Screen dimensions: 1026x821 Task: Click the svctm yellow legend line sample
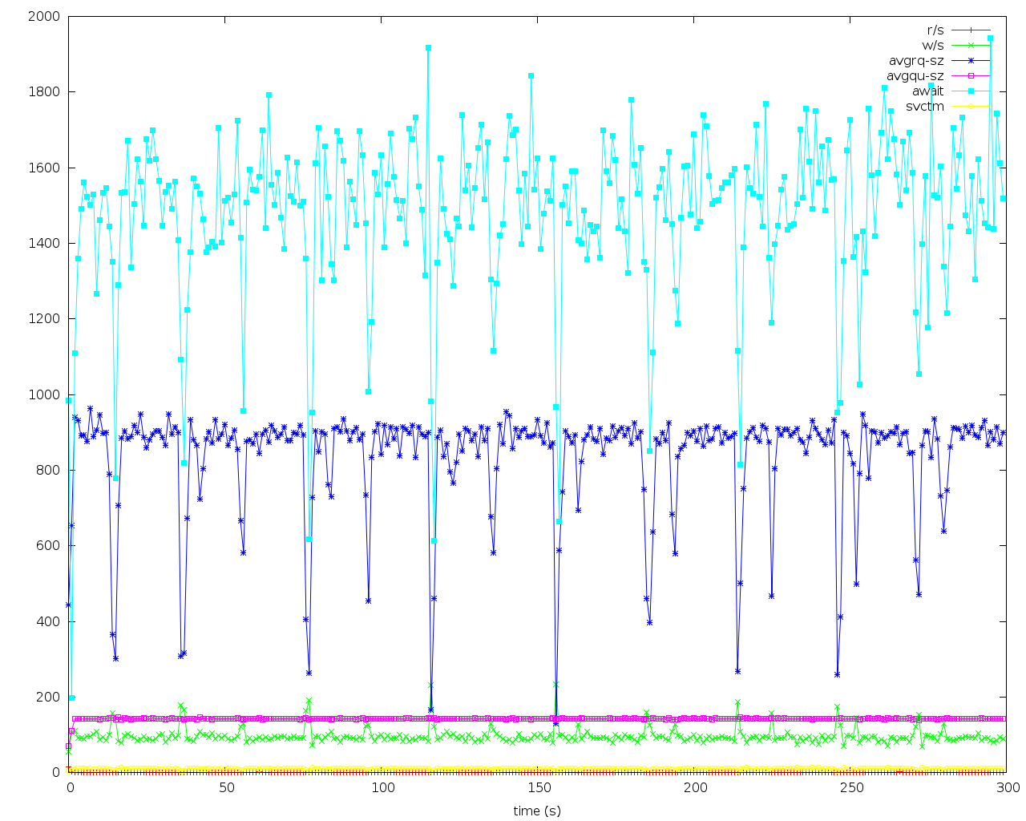click(971, 105)
